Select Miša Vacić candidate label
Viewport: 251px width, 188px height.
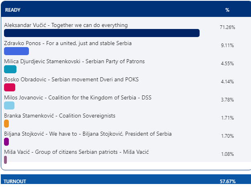pos(76,152)
